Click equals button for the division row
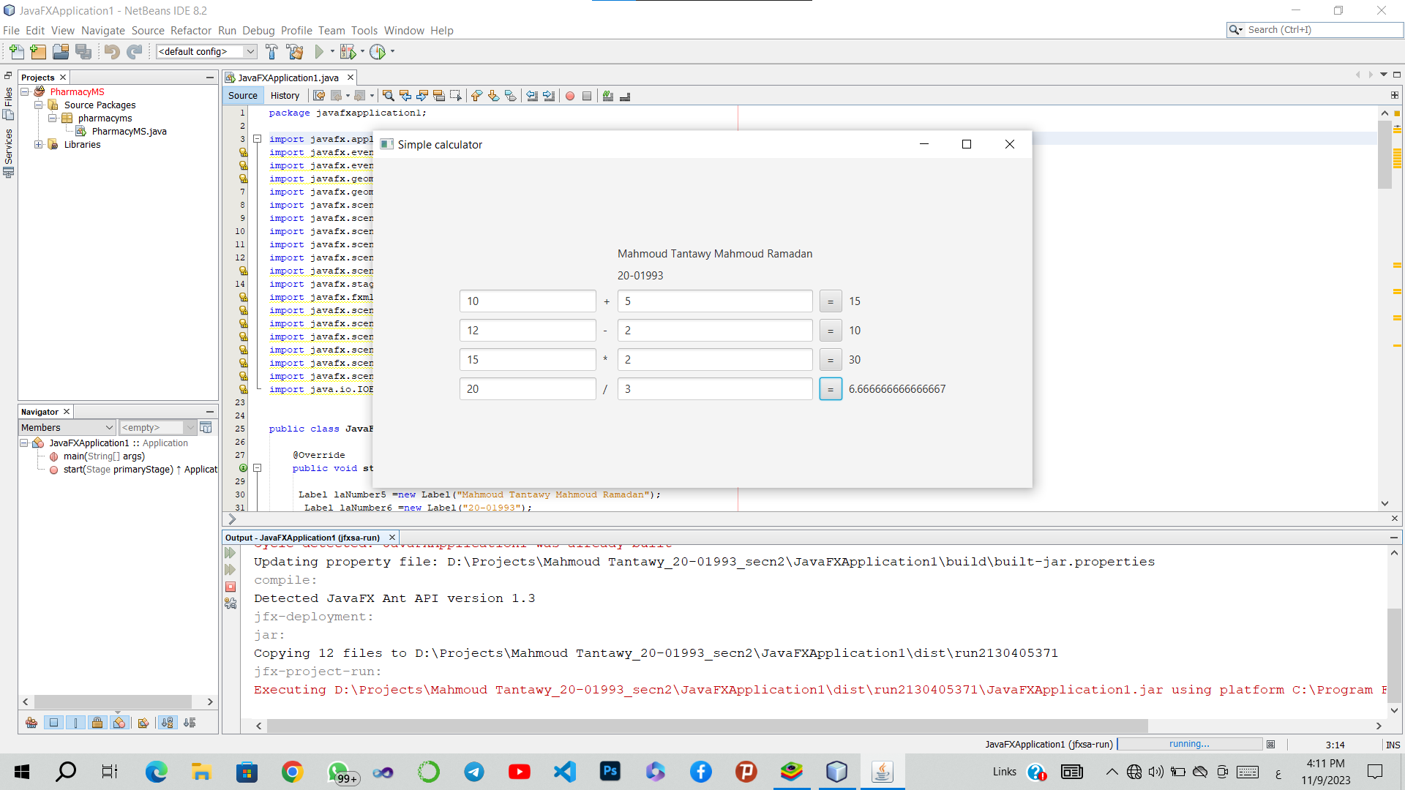Image resolution: width=1405 pixels, height=790 pixels. (x=830, y=389)
